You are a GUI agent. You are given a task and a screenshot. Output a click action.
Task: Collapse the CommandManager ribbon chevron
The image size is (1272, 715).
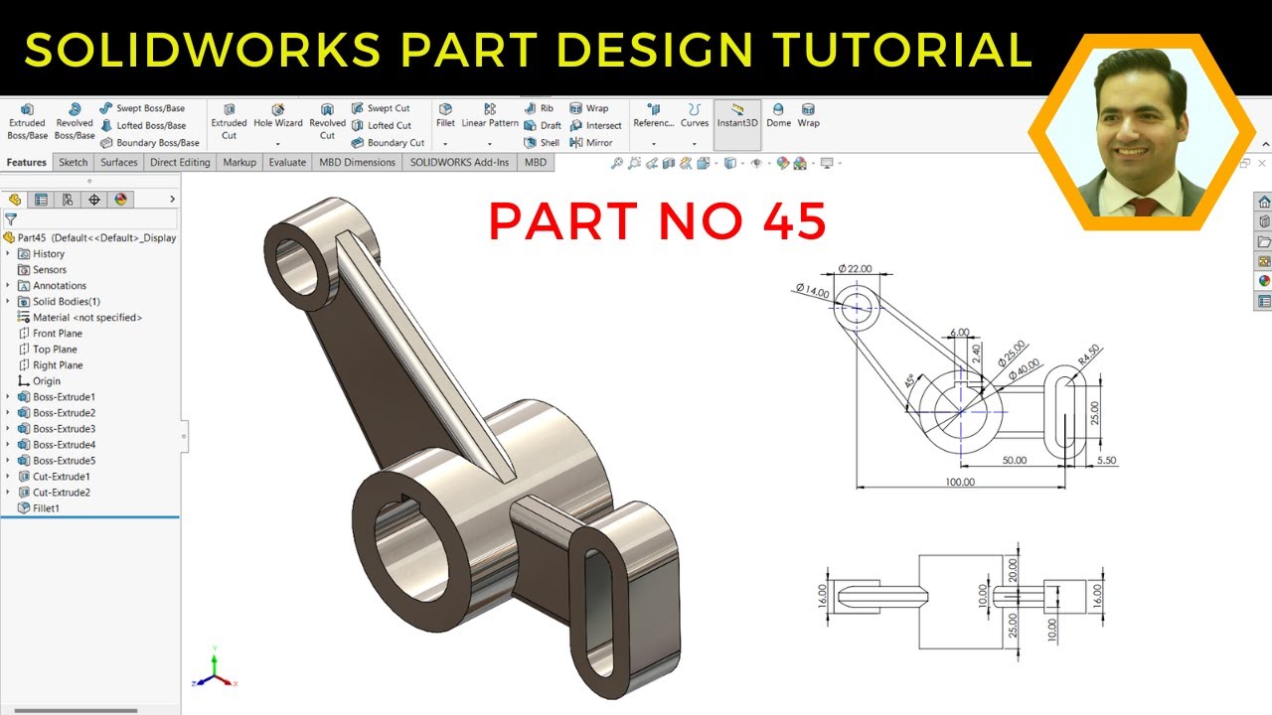1265,145
